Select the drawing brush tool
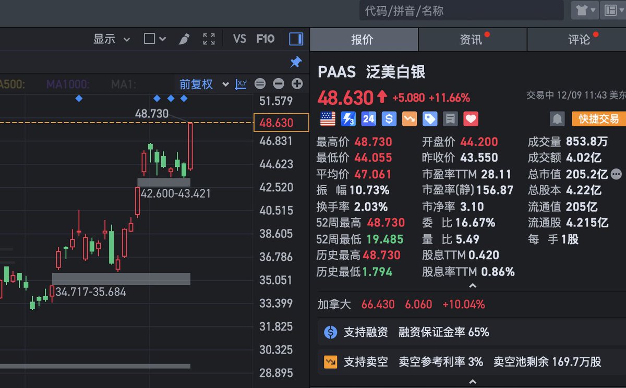The width and height of the screenshot is (626, 388). click(184, 39)
